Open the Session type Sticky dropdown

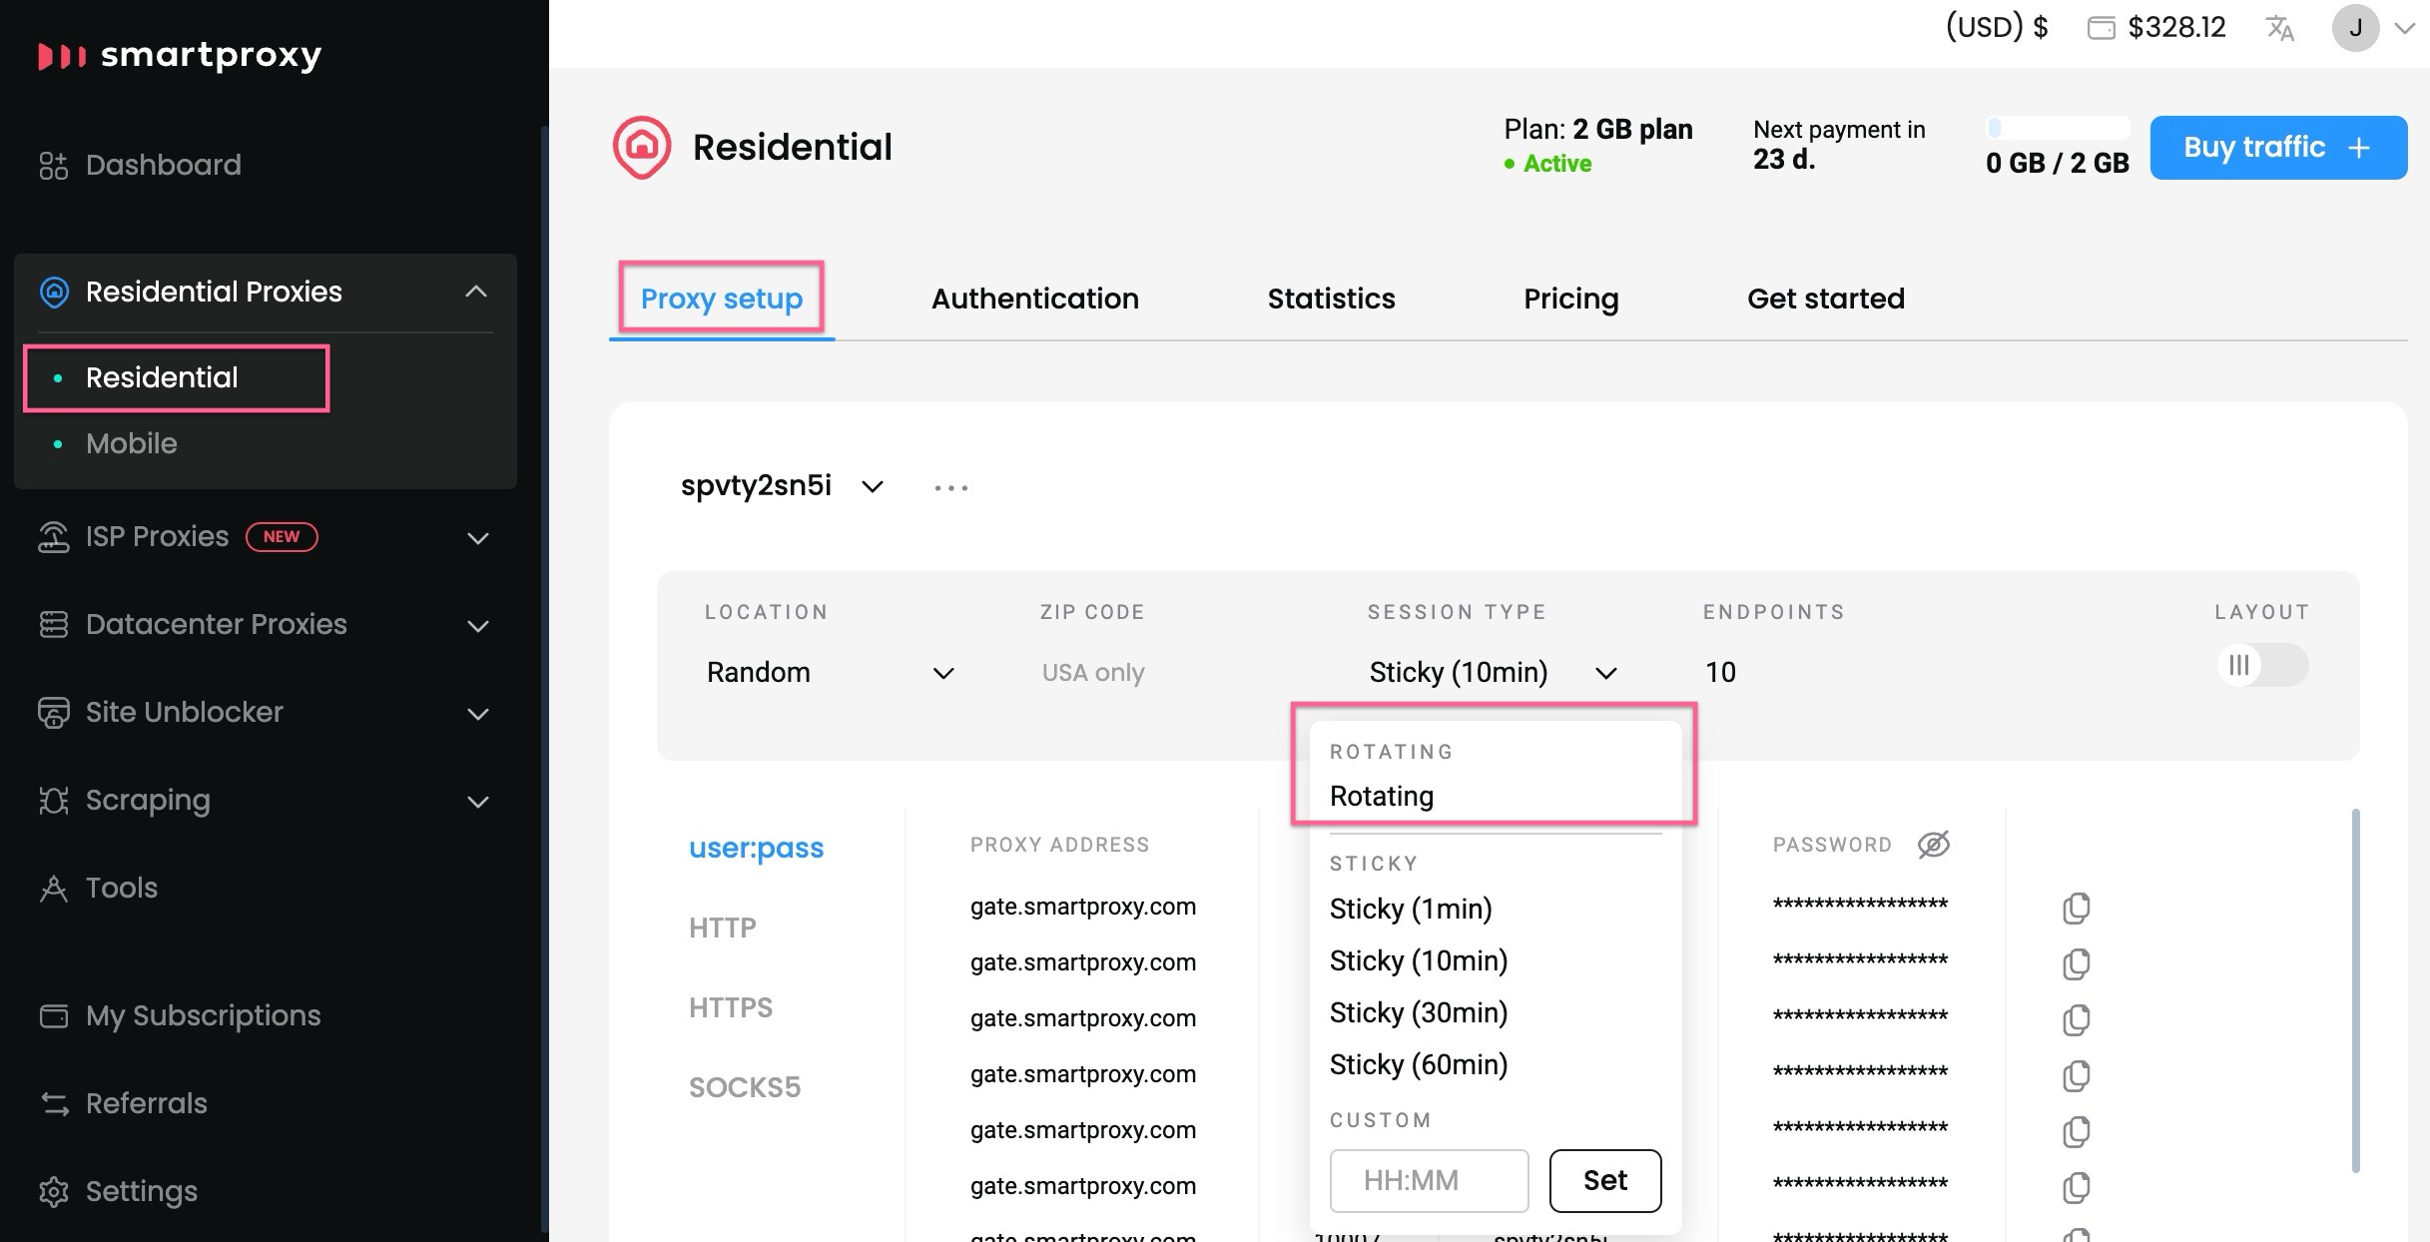click(1493, 673)
